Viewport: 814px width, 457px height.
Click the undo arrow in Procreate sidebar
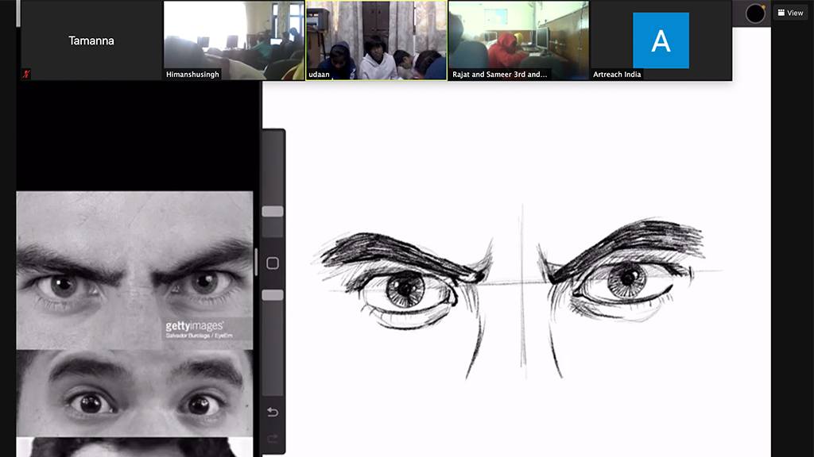[273, 412]
